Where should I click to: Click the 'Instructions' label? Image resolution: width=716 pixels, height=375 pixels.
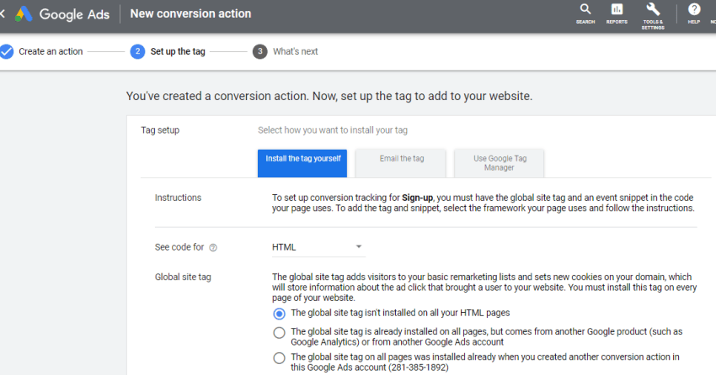178,198
